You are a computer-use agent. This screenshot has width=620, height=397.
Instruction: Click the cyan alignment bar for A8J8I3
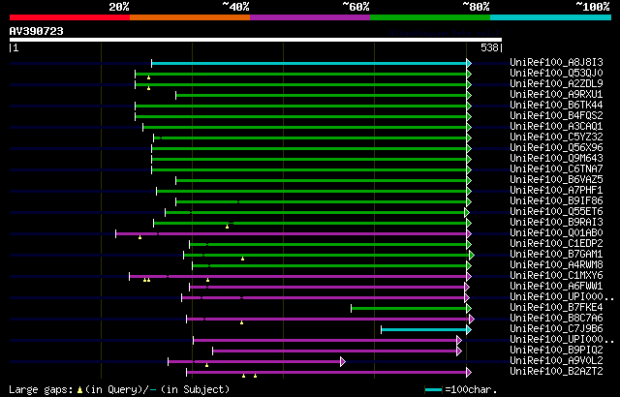coord(309,63)
